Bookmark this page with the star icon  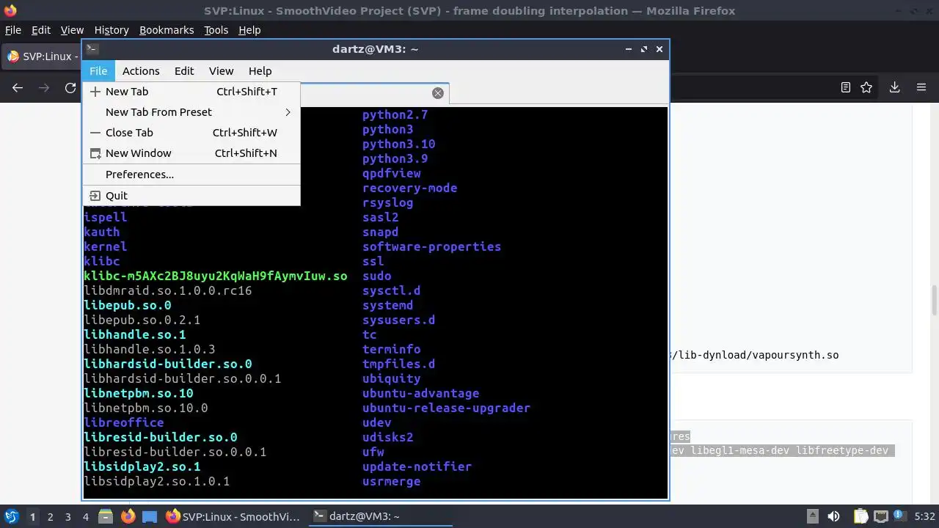pyautogui.click(x=866, y=87)
